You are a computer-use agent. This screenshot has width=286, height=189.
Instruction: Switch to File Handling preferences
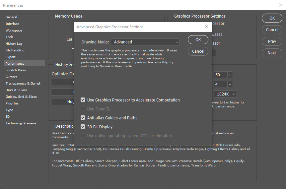click(24, 50)
